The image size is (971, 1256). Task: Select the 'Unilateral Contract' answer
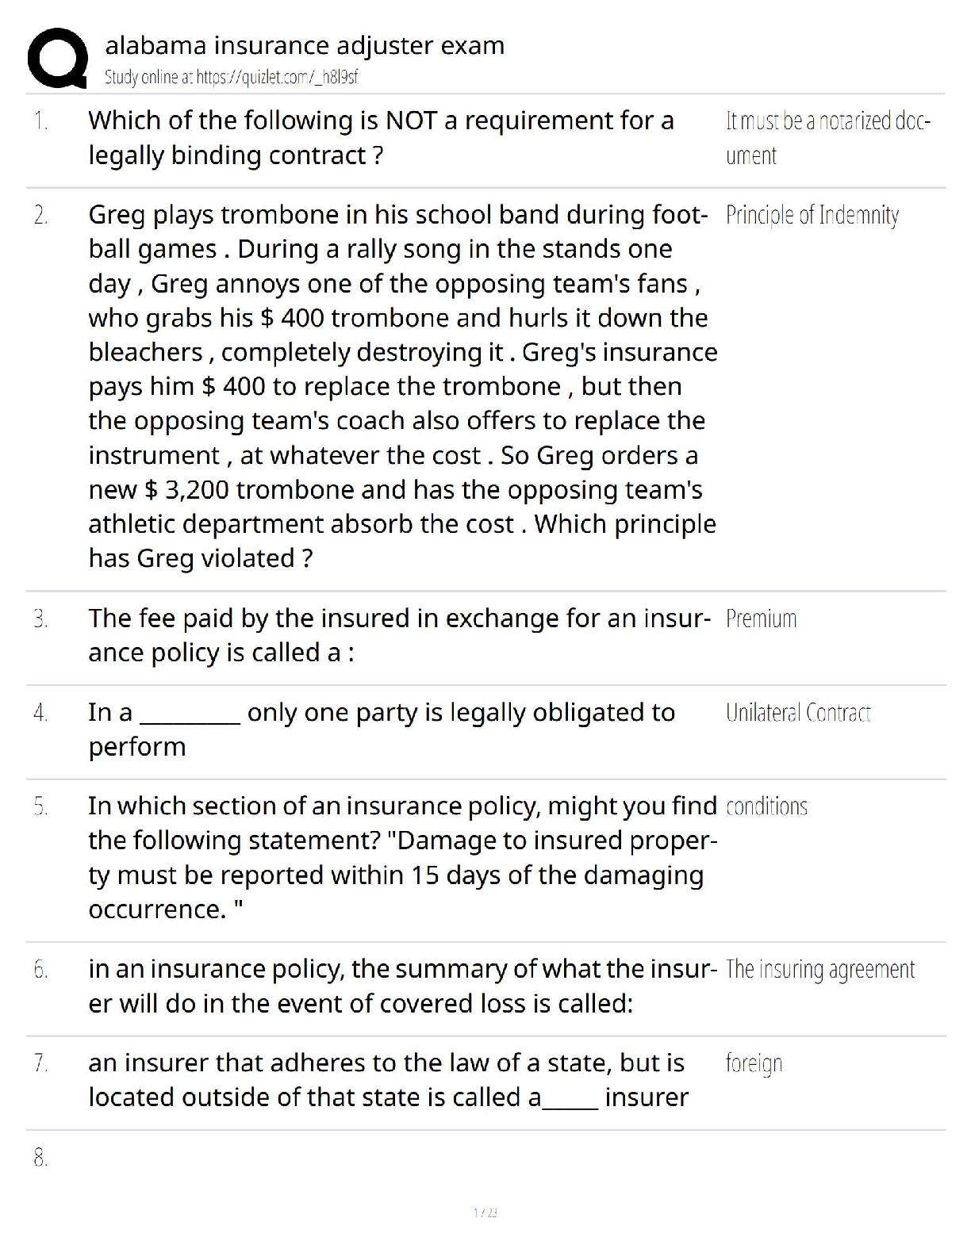click(x=798, y=713)
